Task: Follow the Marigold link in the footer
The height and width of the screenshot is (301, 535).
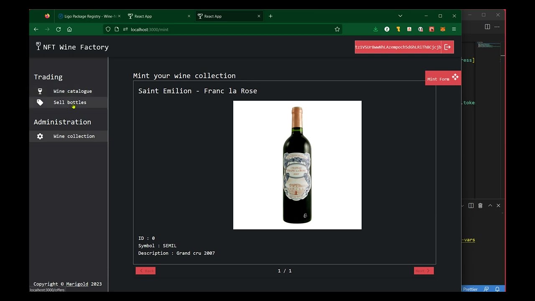Action: coord(77,284)
